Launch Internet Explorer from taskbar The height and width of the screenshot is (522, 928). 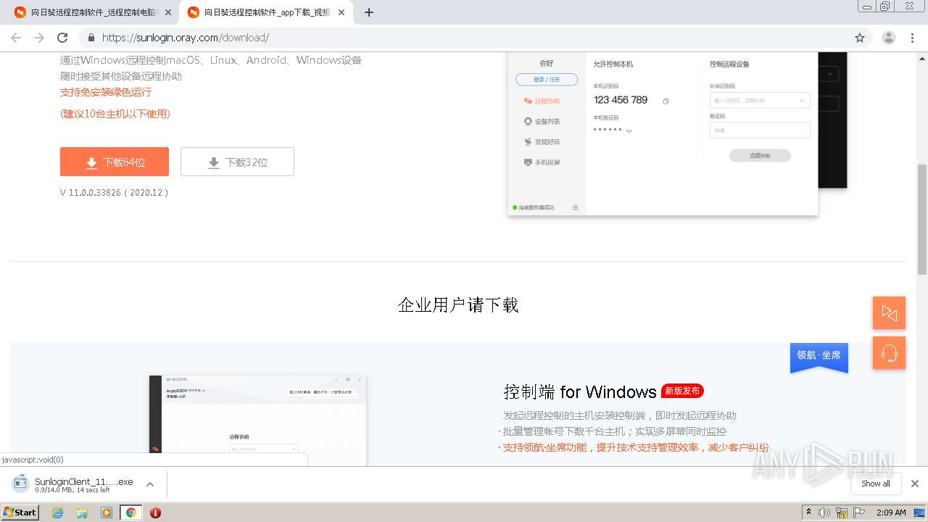tap(57, 513)
